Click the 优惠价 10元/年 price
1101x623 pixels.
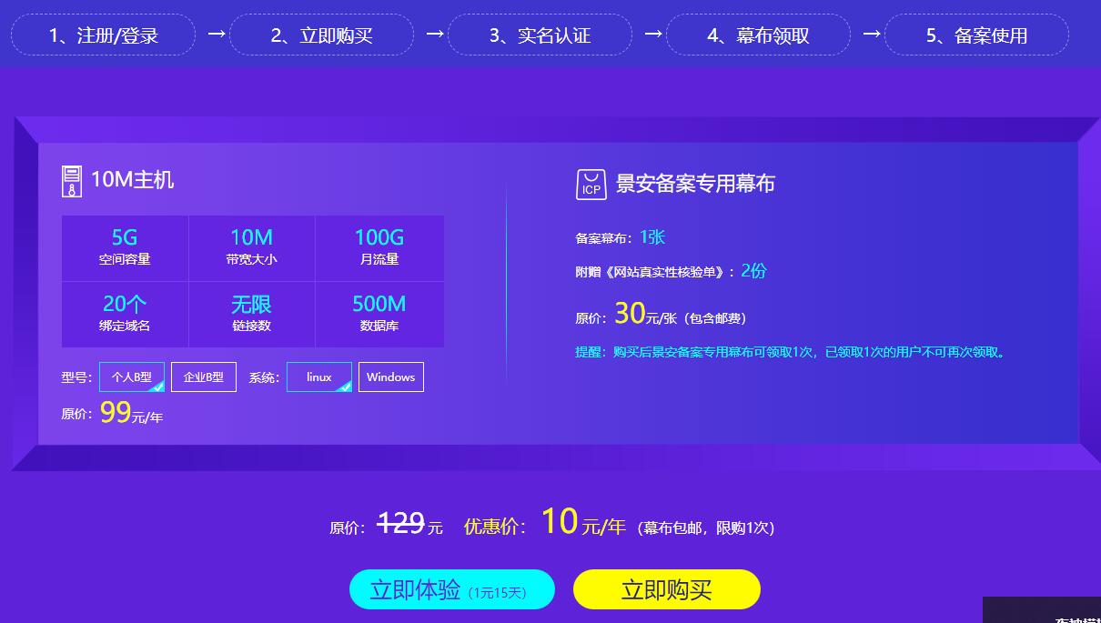(x=545, y=523)
